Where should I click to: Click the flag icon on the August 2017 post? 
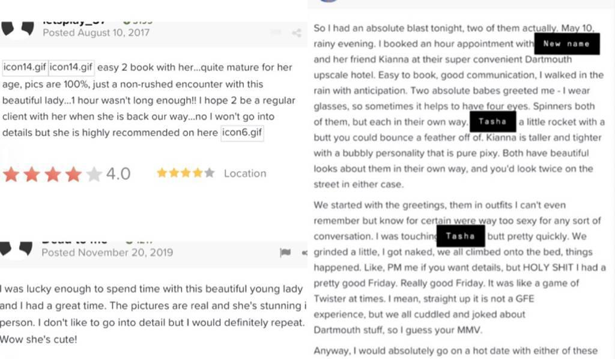tap(276, 33)
